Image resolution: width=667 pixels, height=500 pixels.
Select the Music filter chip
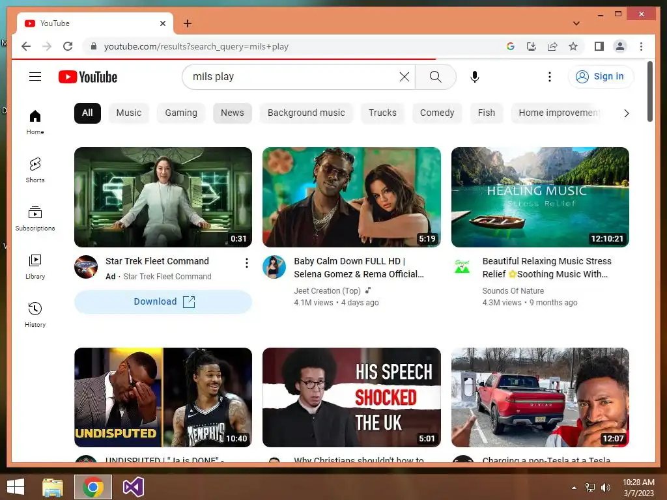tap(129, 113)
